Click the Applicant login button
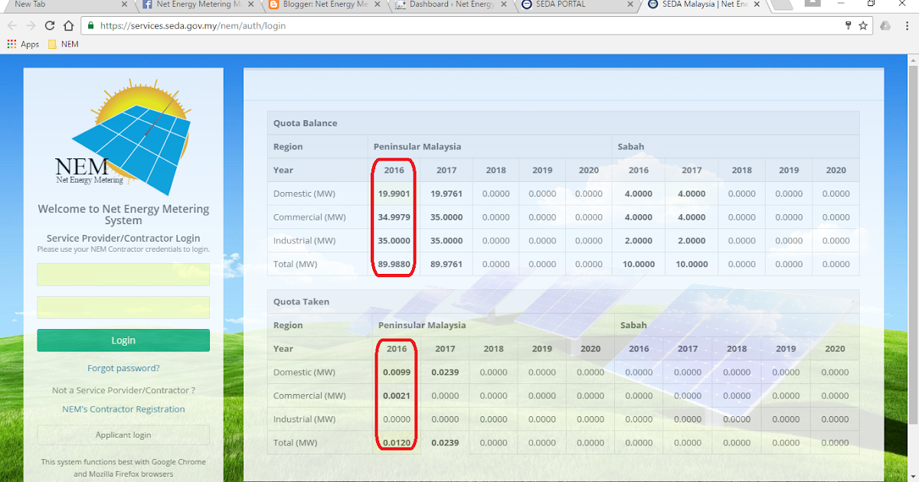The image size is (919, 482). (123, 435)
